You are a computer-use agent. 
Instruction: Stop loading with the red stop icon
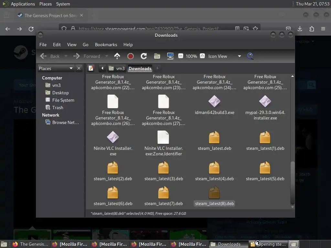point(131,56)
